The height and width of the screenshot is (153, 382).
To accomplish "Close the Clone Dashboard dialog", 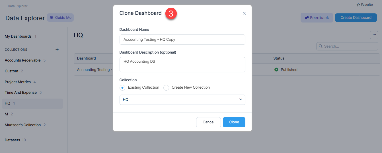I will [244, 13].
